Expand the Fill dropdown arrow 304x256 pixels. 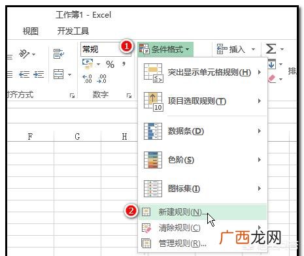tap(280, 64)
